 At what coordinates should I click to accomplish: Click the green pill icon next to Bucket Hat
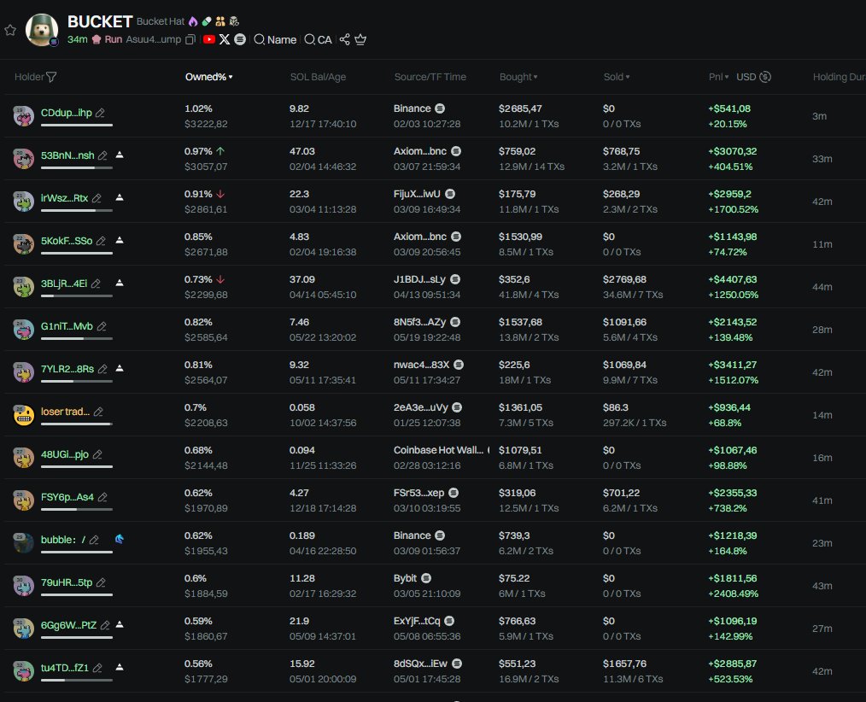207,21
